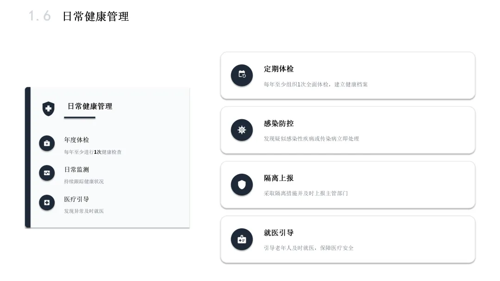Select the 隔离上报 card title
This screenshot has width=500, height=281.
279,178
